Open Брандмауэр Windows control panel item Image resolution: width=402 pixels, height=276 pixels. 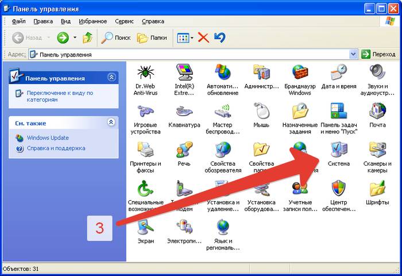[x=300, y=73]
